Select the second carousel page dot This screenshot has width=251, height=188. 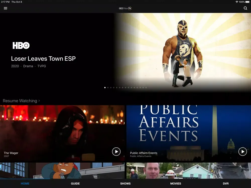point(108,87)
